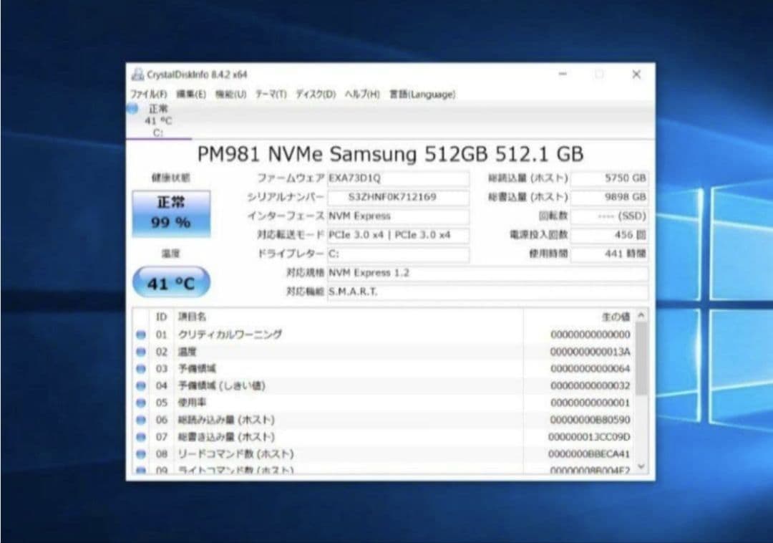Viewport: 773px width, 543px height.
Task: Click the total host reads value 5750 GB
Action: [609, 178]
